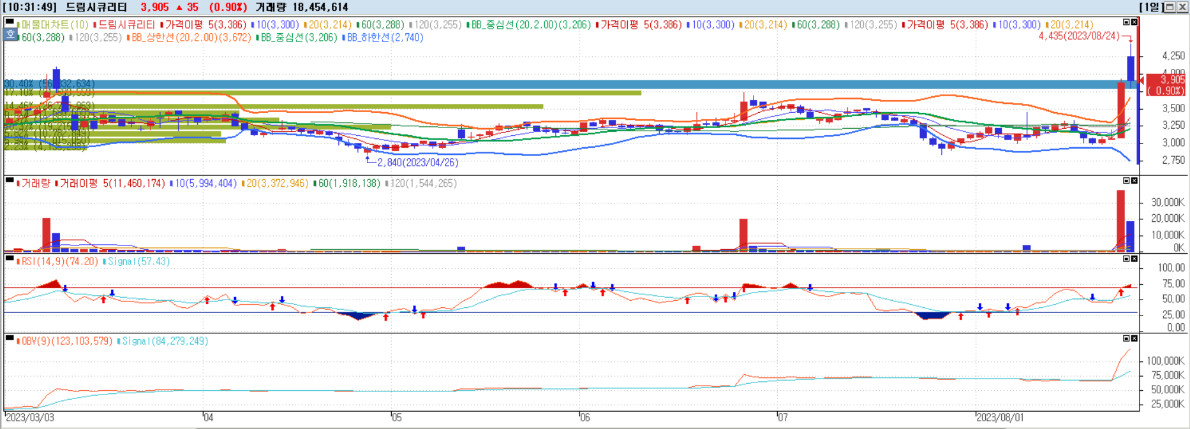The image size is (1190, 429).
Task: Select the Signal(57.43) RSI legend
Action: [x=137, y=262]
